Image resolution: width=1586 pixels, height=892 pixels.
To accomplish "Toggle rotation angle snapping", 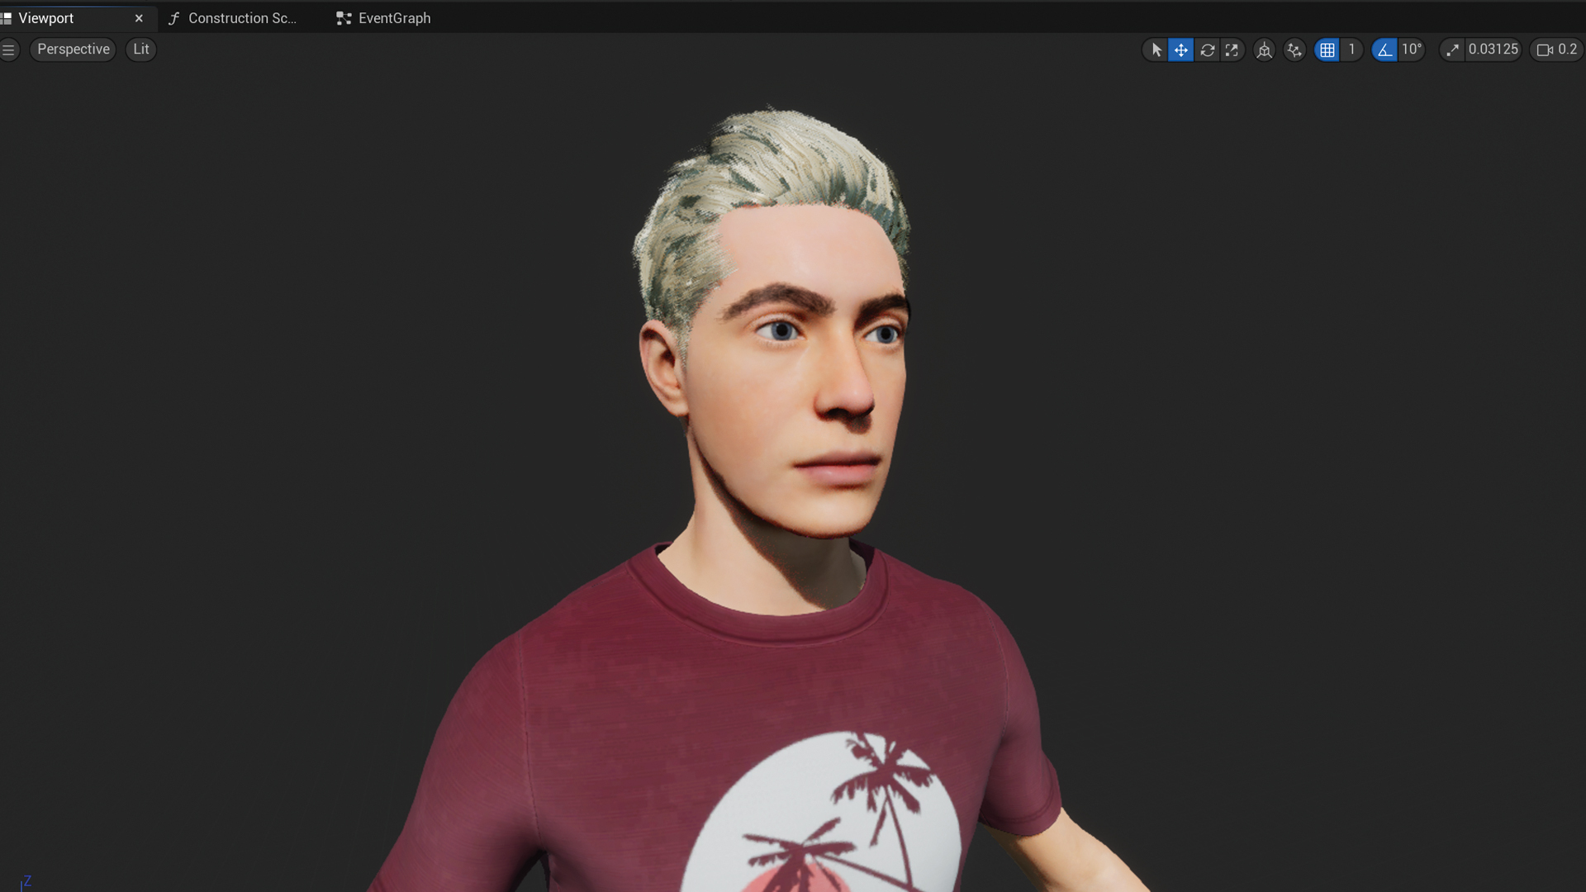I will click(x=1384, y=50).
